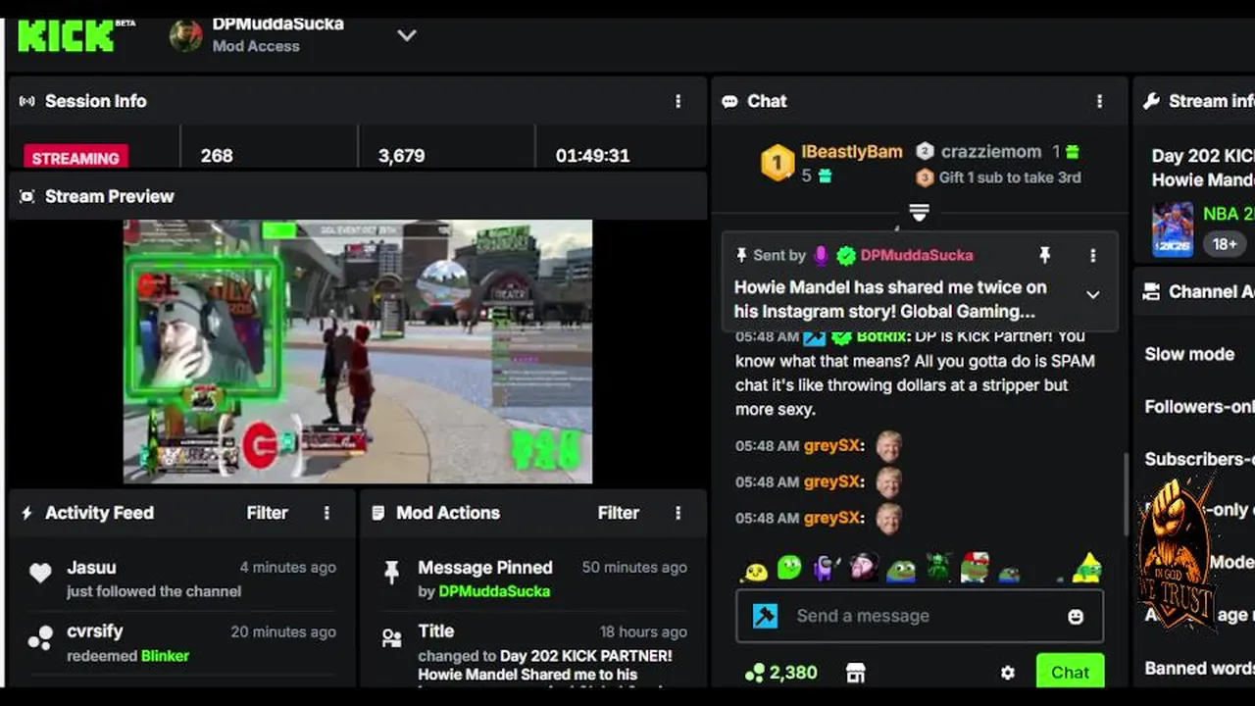Select the purple crewmate emote
Screen dimensions: 1255x706
pyautogui.click(x=825, y=568)
